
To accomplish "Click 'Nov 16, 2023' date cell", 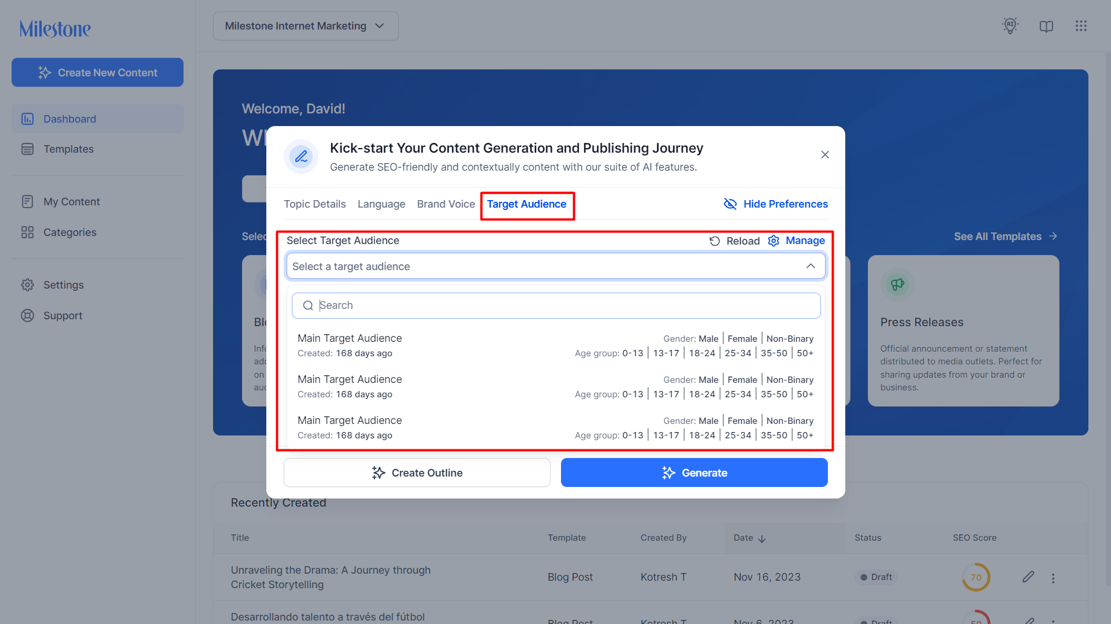I will [x=767, y=577].
